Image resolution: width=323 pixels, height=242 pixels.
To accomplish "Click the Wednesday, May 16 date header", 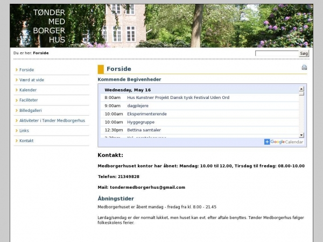I will tap(128, 90).
